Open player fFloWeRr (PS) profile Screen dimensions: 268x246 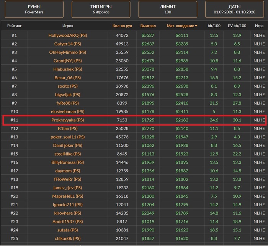[x=68, y=179]
